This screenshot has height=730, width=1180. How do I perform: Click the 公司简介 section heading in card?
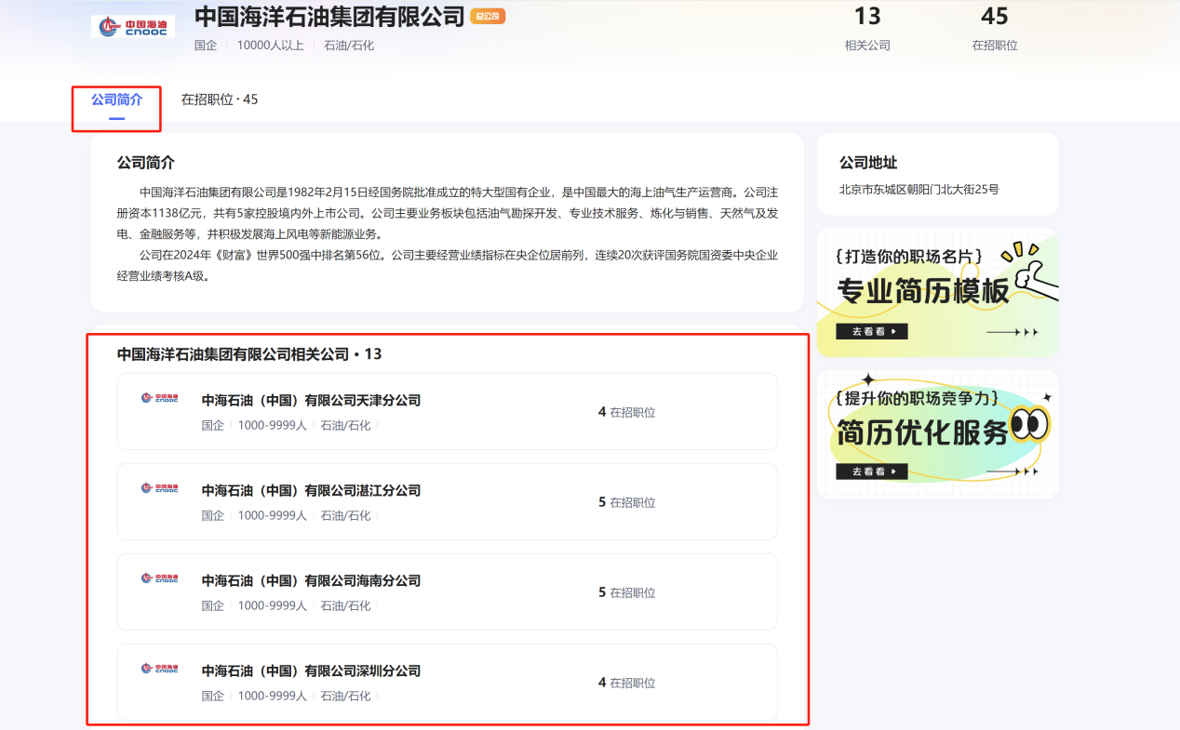145,163
